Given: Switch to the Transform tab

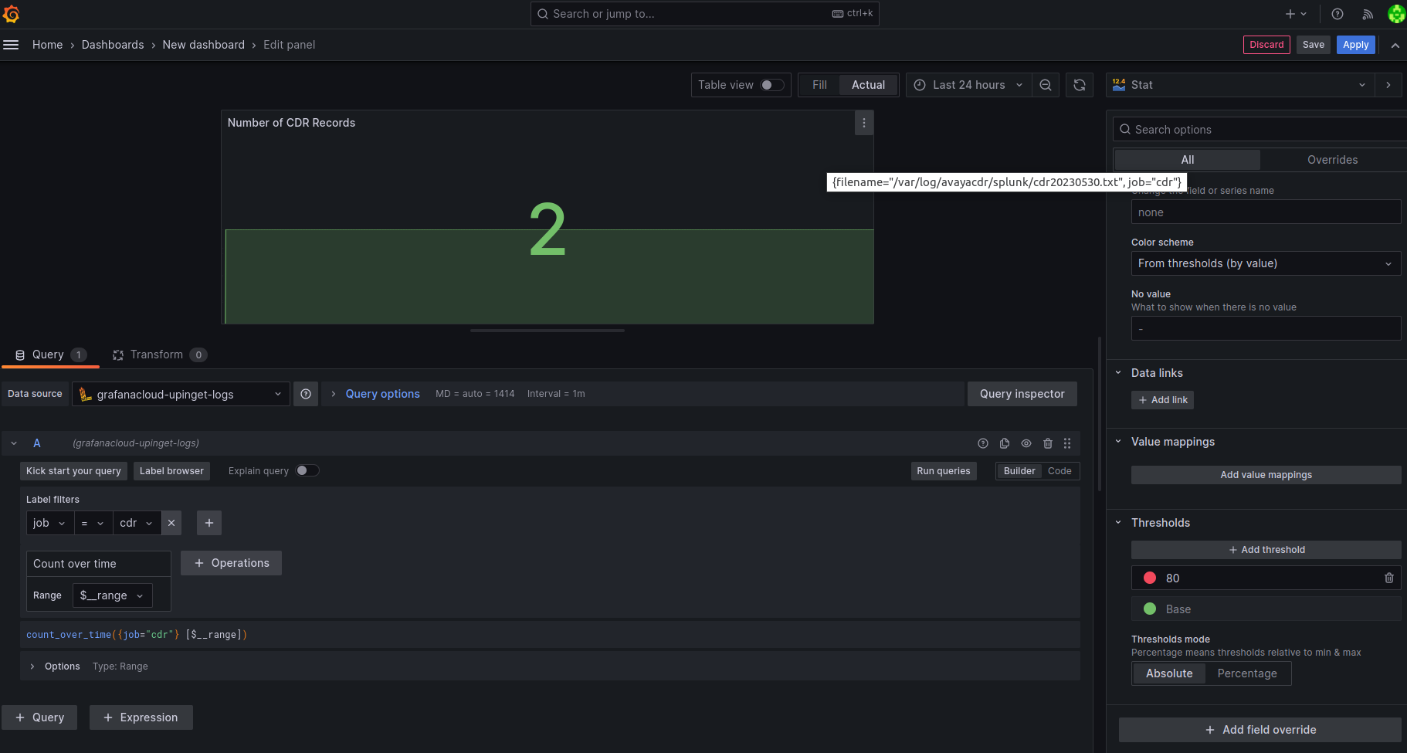Looking at the screenshot, I should [157, 354].
